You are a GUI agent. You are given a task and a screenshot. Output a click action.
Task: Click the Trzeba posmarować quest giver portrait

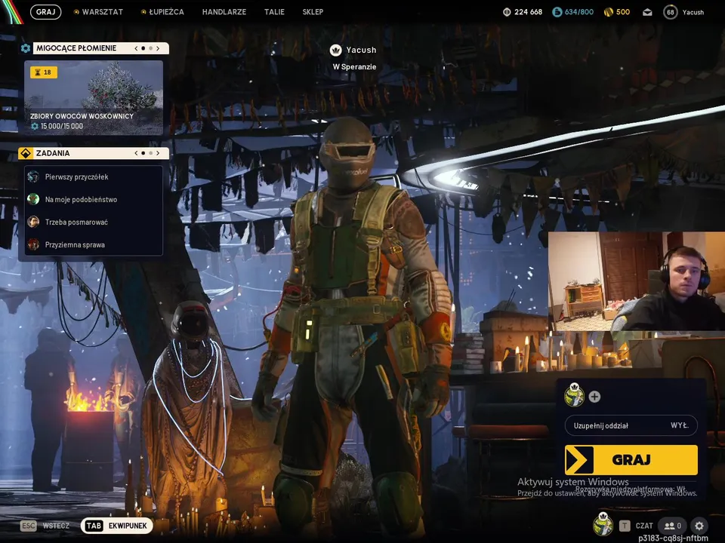[x=33, y=222]
